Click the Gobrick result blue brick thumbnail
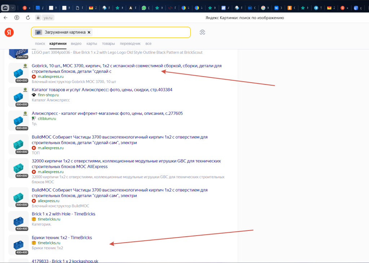Screen dimensions: 369x263 [18, 73]
